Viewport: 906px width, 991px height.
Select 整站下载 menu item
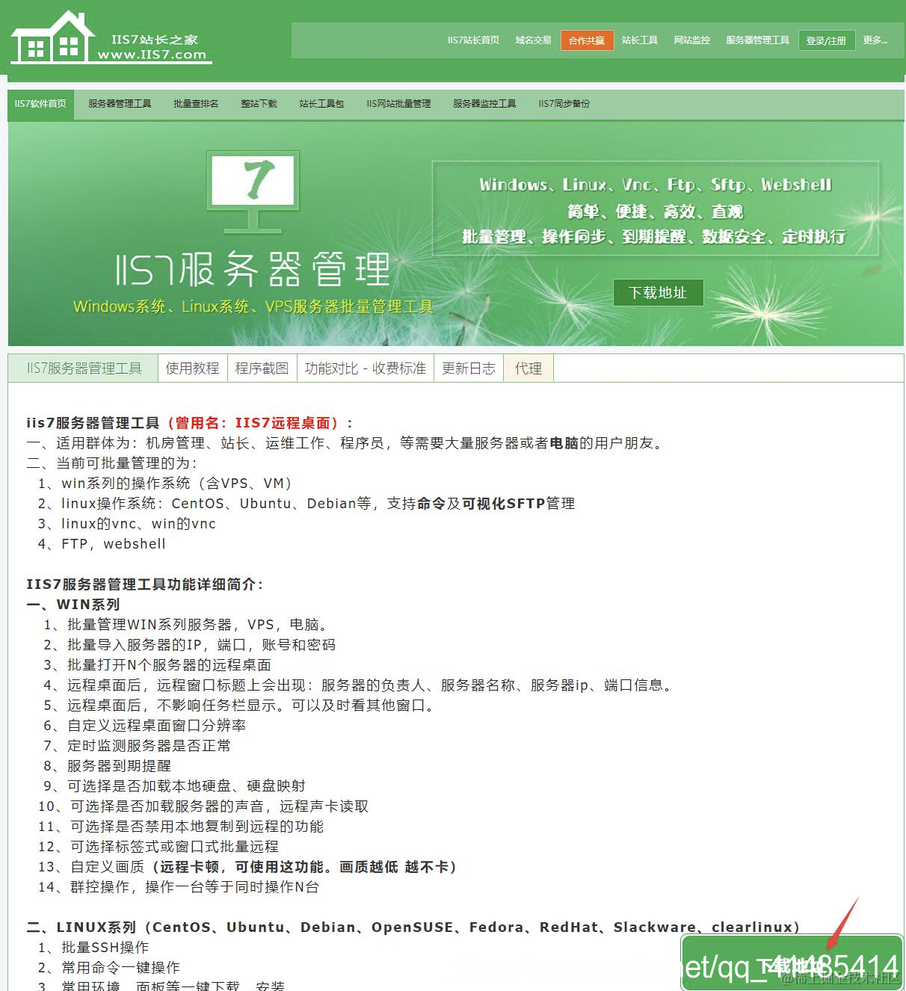click(x=259, y=104)
